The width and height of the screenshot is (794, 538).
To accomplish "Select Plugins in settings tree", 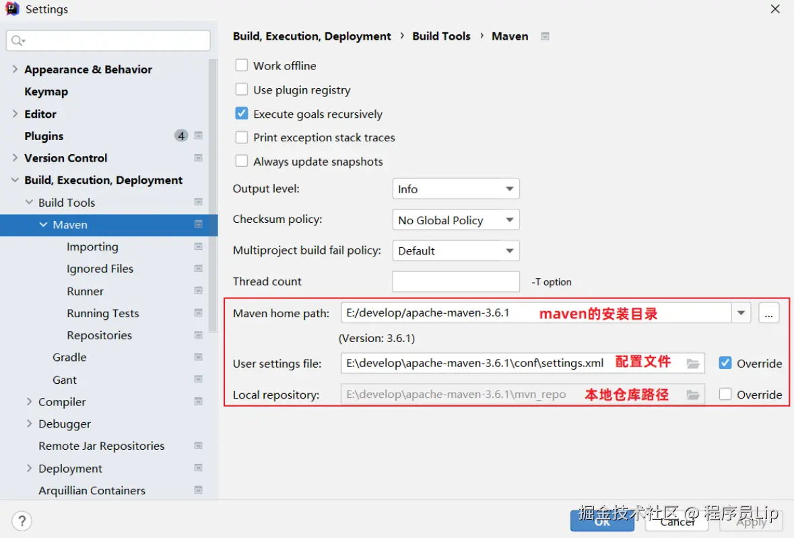I will (44, 136).
